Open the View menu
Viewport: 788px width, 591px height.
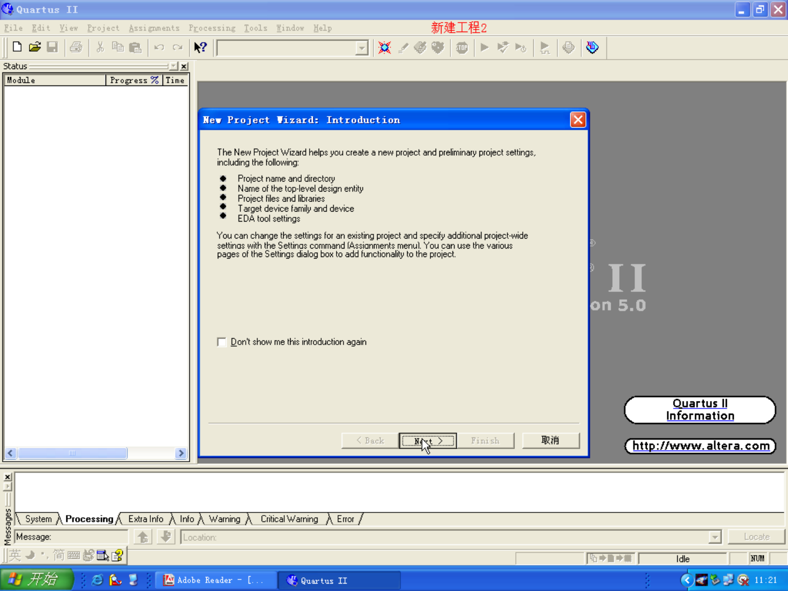[69, 28]
